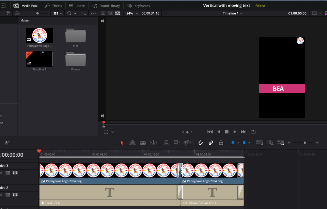Screen dimensions: 327x209
Task: Click the dual viewer filmstrip icon
Action: 118,13
